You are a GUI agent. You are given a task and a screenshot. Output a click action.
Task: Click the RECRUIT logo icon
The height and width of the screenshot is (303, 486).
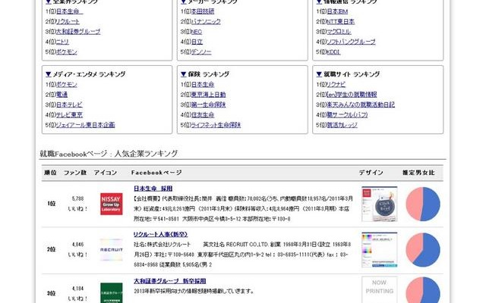(x=112, y=250)
